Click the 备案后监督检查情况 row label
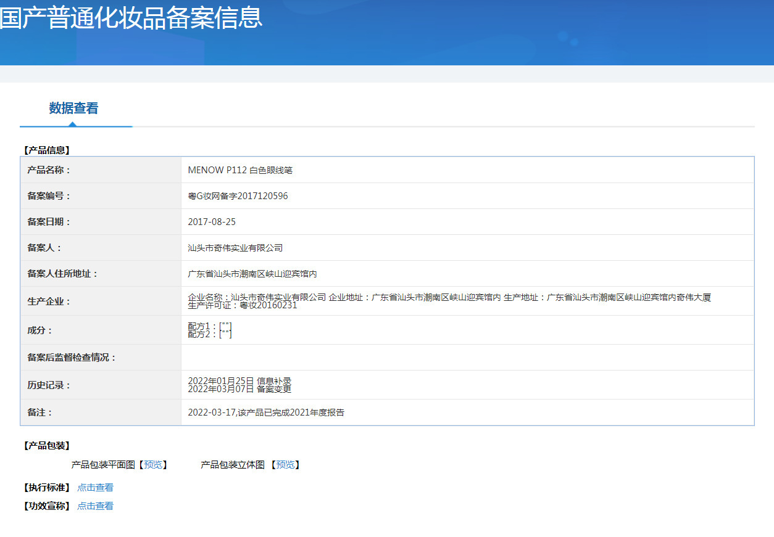 point(72,358)
